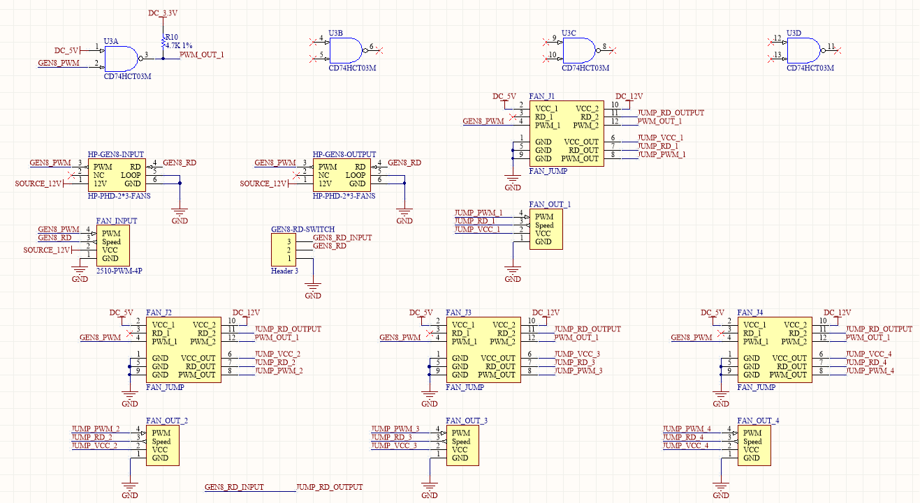Click the SOURCE_12V label at HP-GEN8-INPUT
920x503 pixels.
click(x=38, y=183)
